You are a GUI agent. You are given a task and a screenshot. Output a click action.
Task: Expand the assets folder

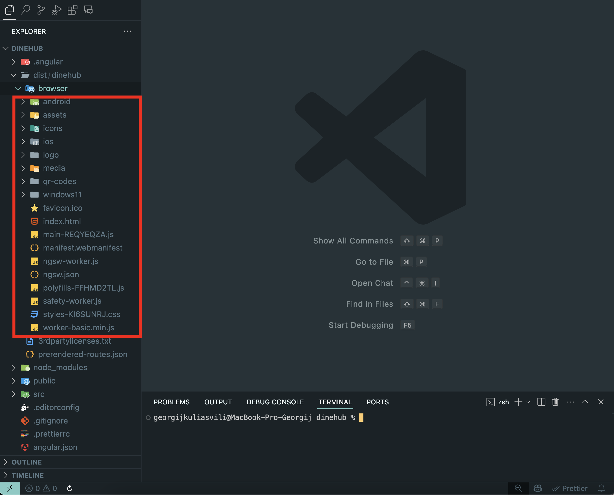(71, 115)
